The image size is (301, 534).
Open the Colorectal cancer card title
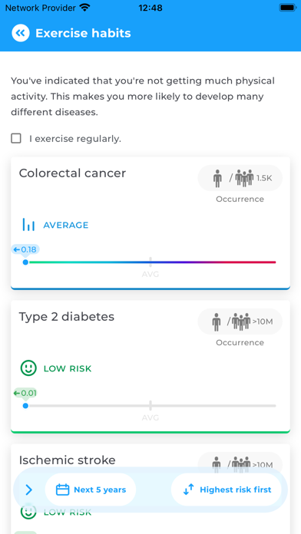click(x=72, y=173)
